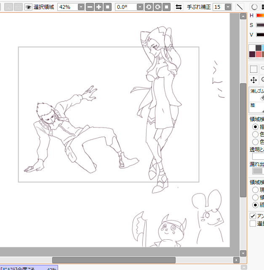Reset the canvas rotation angle

click(x=167, y=7)
